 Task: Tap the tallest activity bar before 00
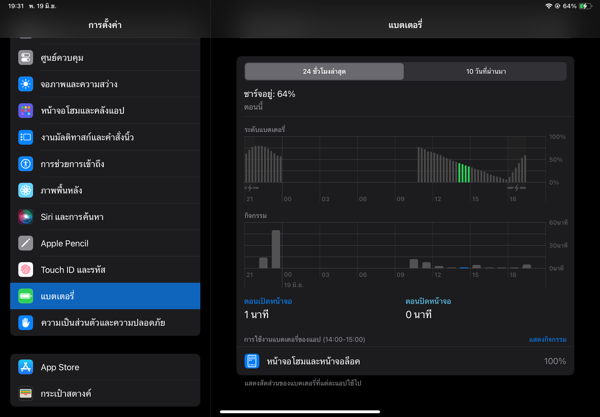click(x=276, y=249)
